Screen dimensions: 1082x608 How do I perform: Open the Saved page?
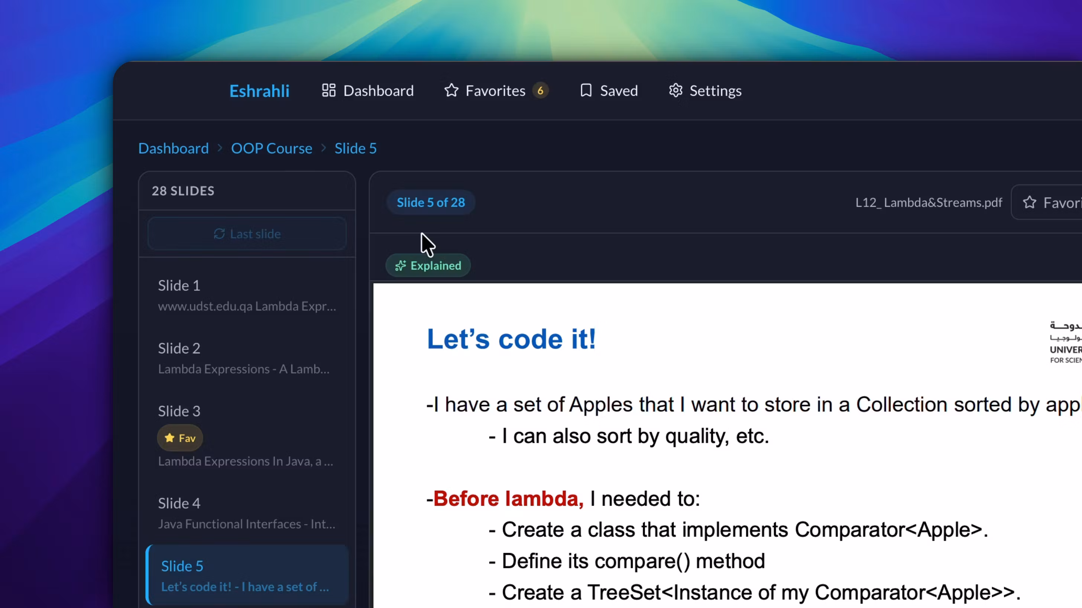tap(609, 91)
